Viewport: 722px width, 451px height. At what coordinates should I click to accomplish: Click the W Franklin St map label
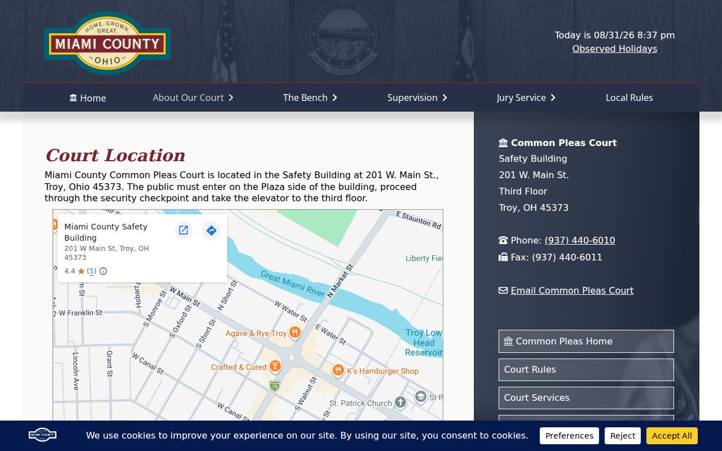pyautogui.click(x=81, y=312)
